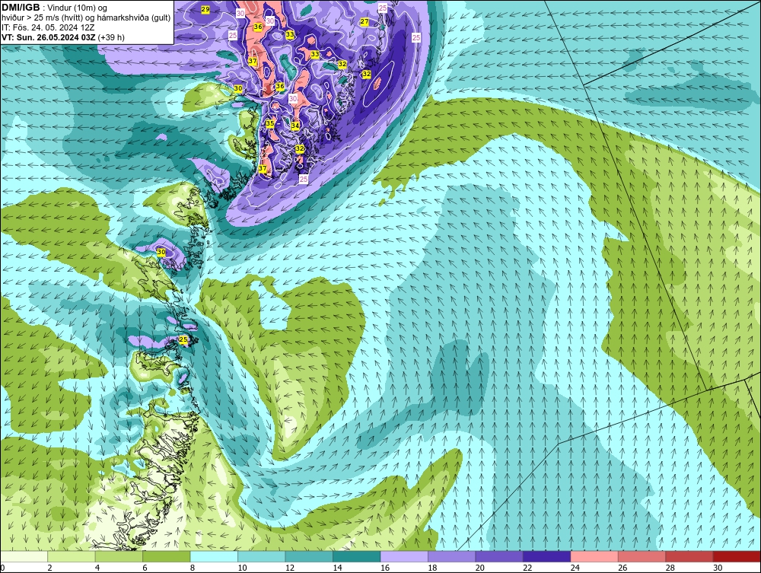The width and height of the screenshot is (761, 573).
Task: Click the 4–6 m/s legend color swatch
Action: click(x=119, y=556)
